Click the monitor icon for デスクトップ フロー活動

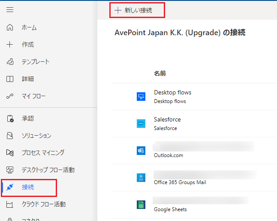point(10,170)
